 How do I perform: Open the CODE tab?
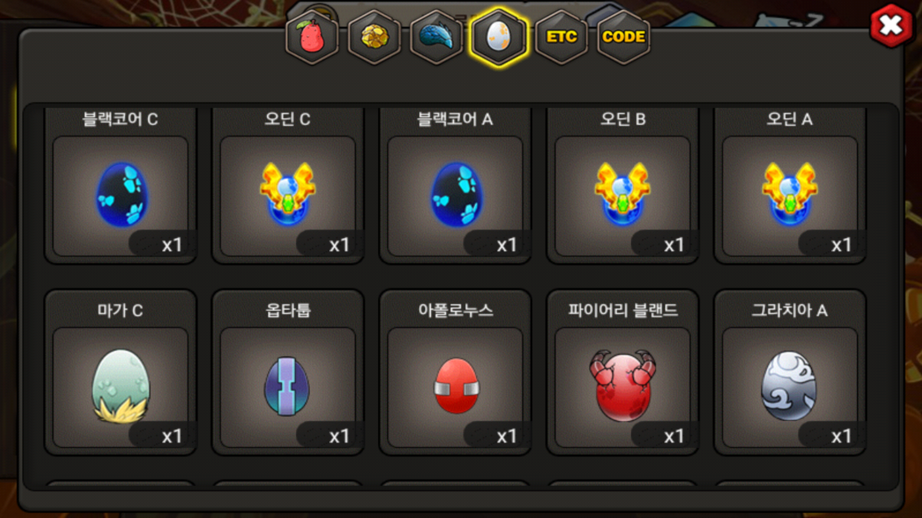tap(624, 37)
